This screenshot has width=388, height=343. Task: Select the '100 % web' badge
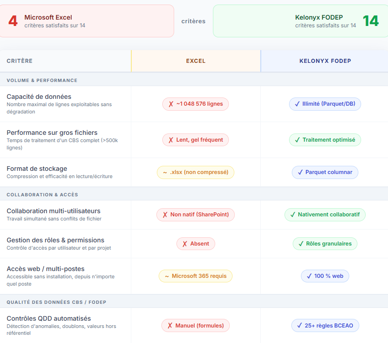(325, 276)
